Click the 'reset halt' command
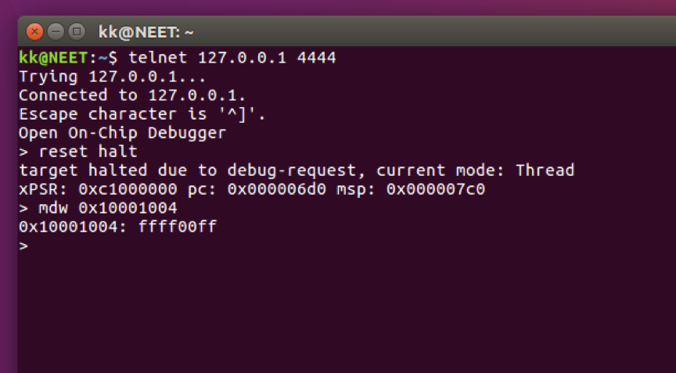676x373 pixels. pos(88,152)
